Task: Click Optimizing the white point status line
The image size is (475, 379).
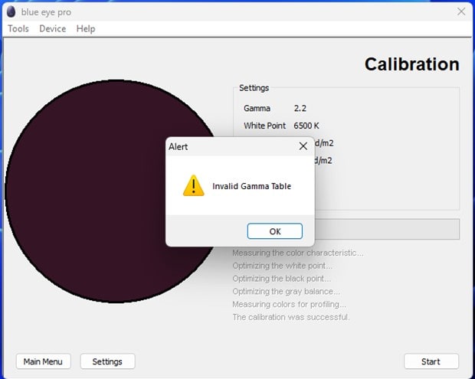Action: point(287,265)
